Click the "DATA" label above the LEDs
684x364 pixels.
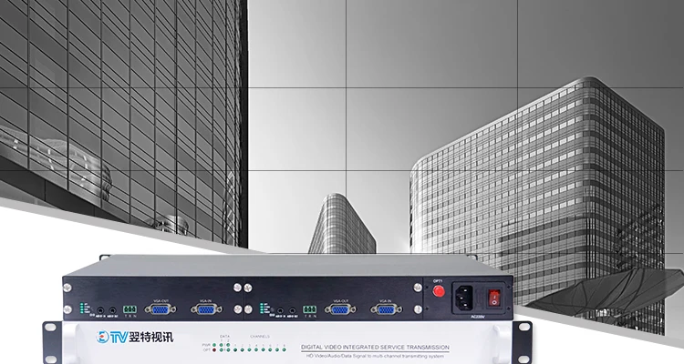tap(224, 336)
